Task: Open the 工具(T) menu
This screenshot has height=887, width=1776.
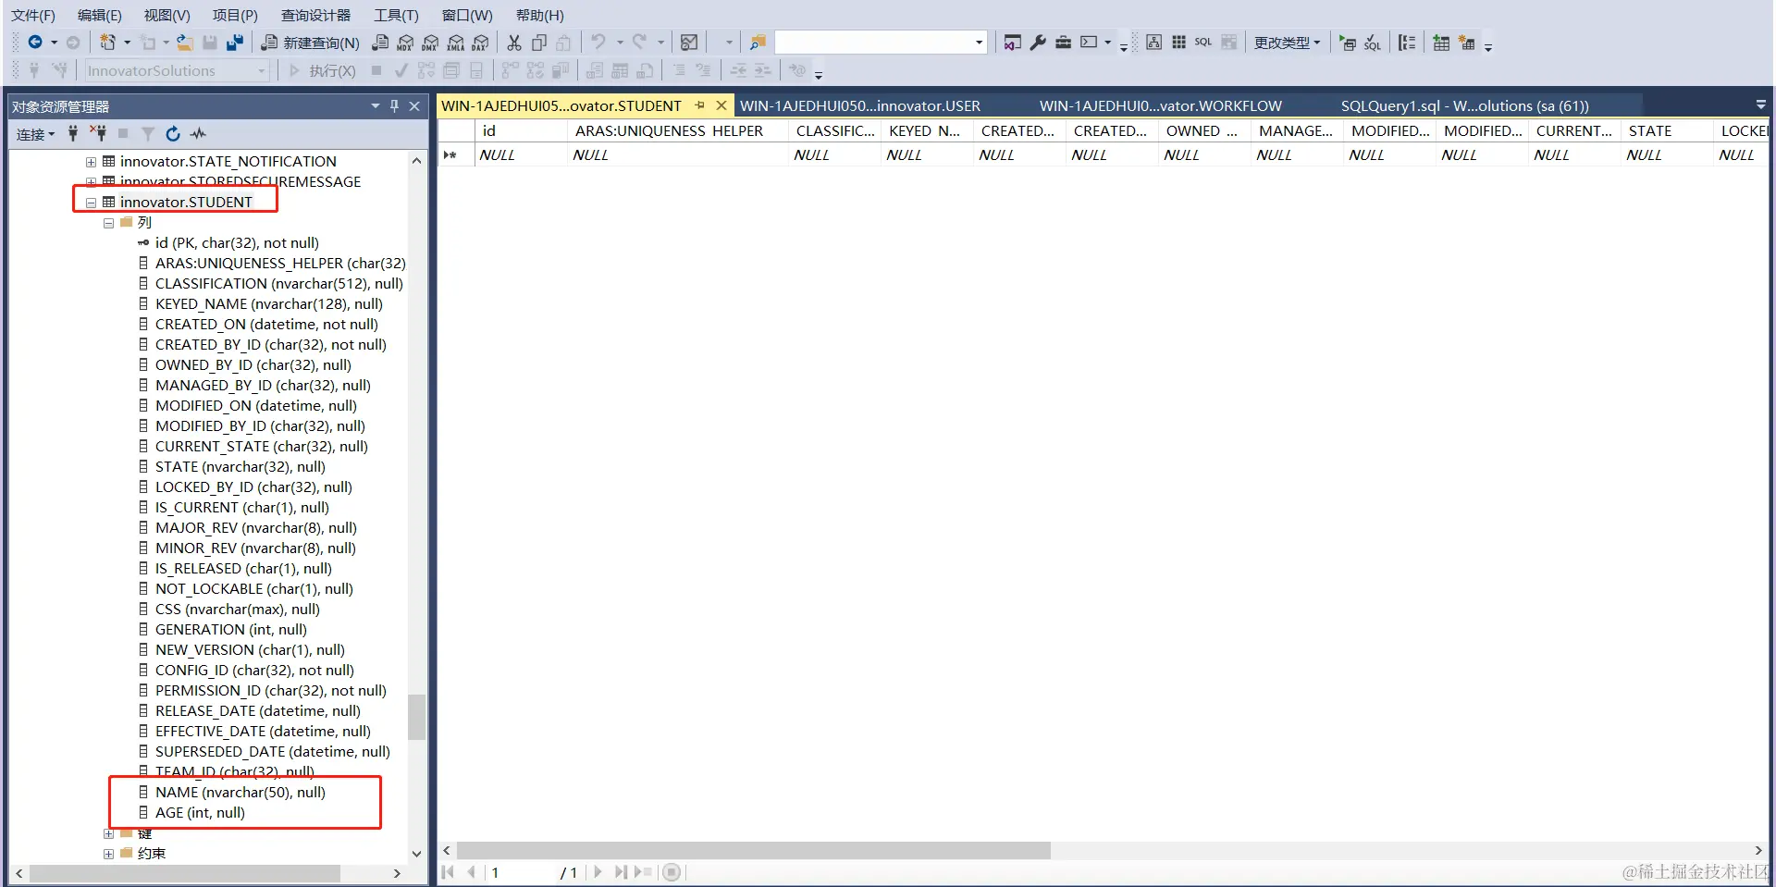Action: [396, 15]
